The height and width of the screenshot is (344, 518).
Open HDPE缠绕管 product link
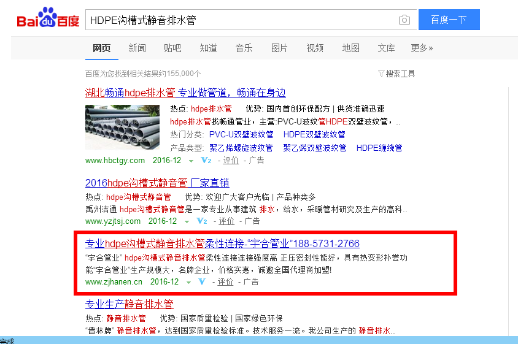pos(379,148)
